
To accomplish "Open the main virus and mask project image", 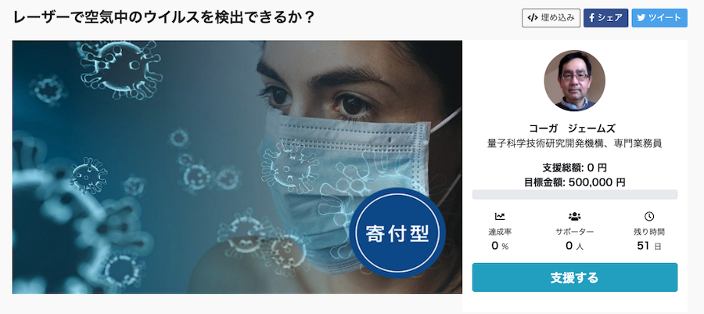I will [237, 167].
